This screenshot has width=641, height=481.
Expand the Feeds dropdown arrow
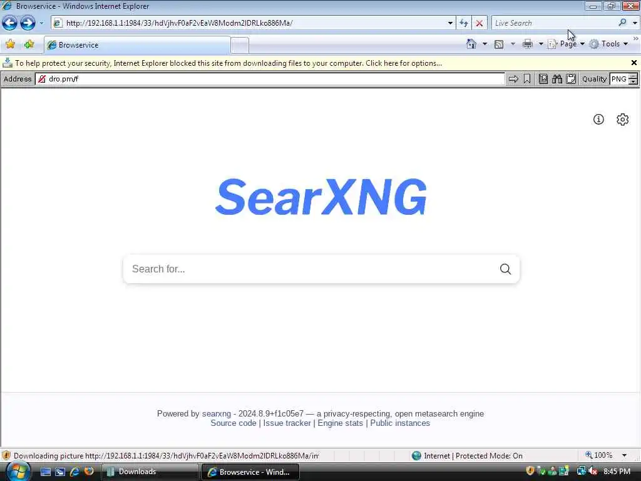513,44
